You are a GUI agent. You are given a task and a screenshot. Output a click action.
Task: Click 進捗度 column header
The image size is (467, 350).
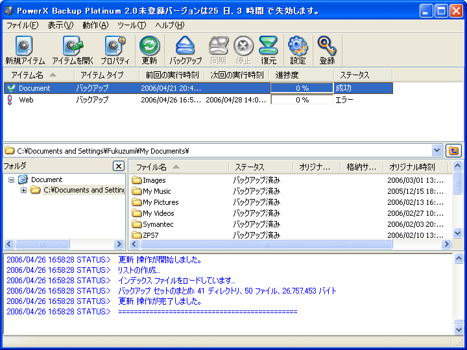click(x=302, y=75)
